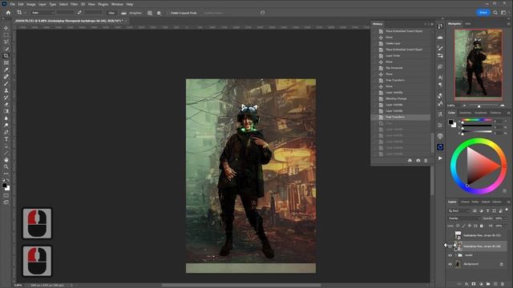Open crop ratio preset dropdown
The image size is (513, 288).
pos(42,13)
